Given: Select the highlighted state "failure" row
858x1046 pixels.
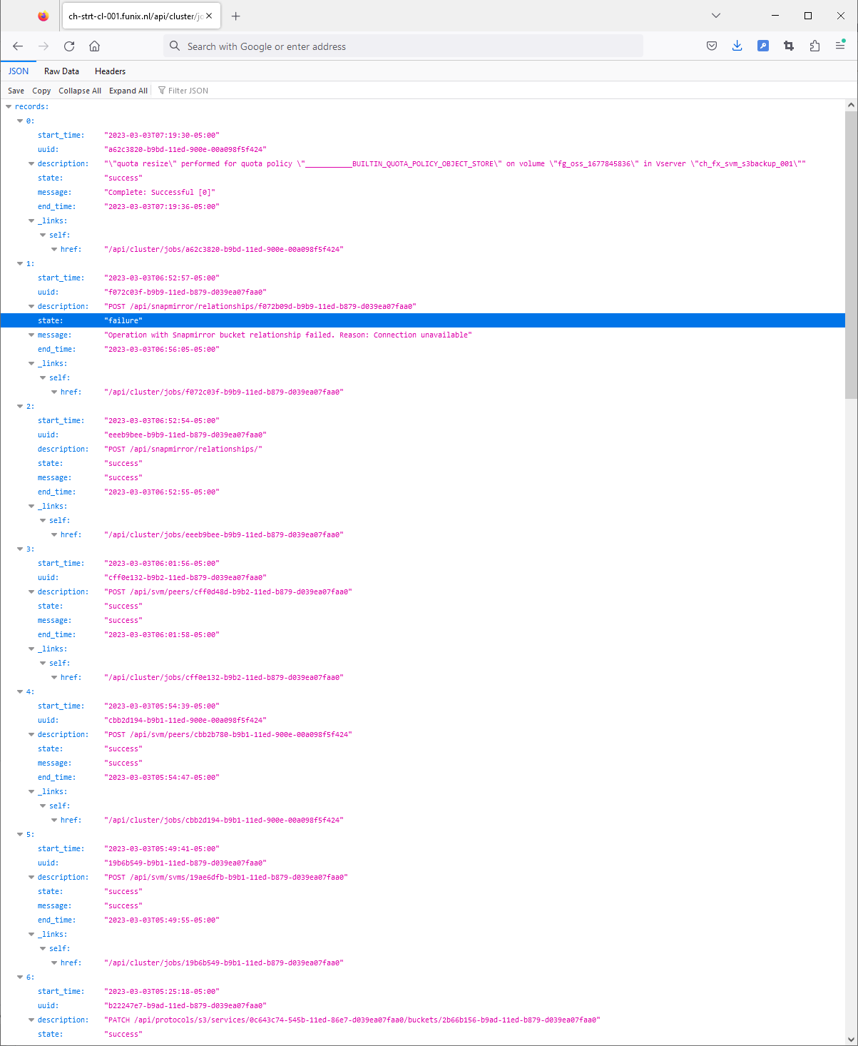Looking at the screenshot, I should [422, 320].
